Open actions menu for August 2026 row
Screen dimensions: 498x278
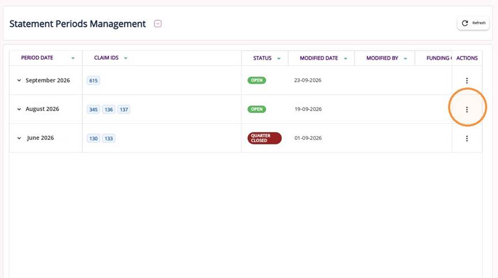(466, 109)
